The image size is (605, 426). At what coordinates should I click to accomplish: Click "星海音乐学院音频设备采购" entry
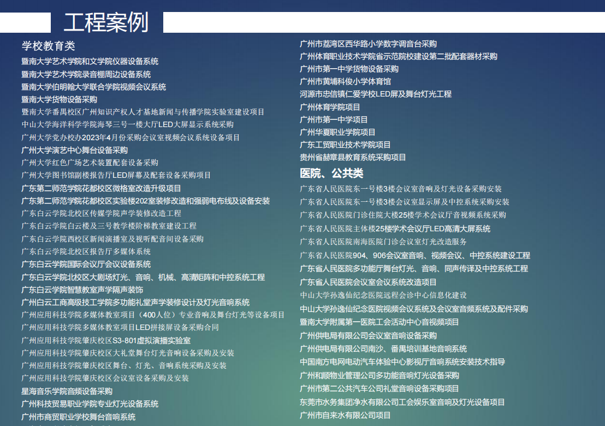pyautogui.click(x=67, y=392)
